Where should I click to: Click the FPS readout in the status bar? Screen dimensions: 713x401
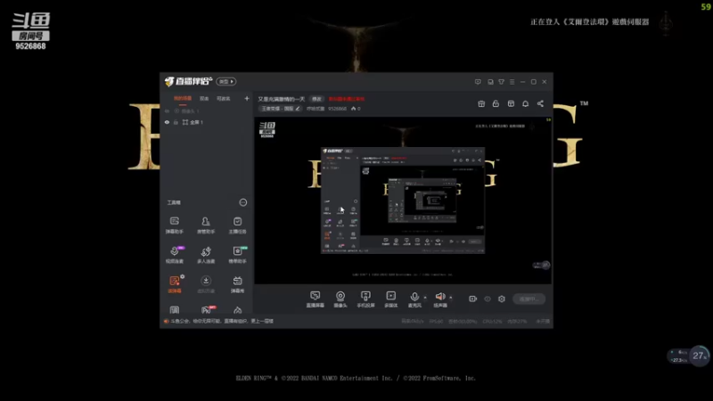pyautogui.click(x=436, y=321)
